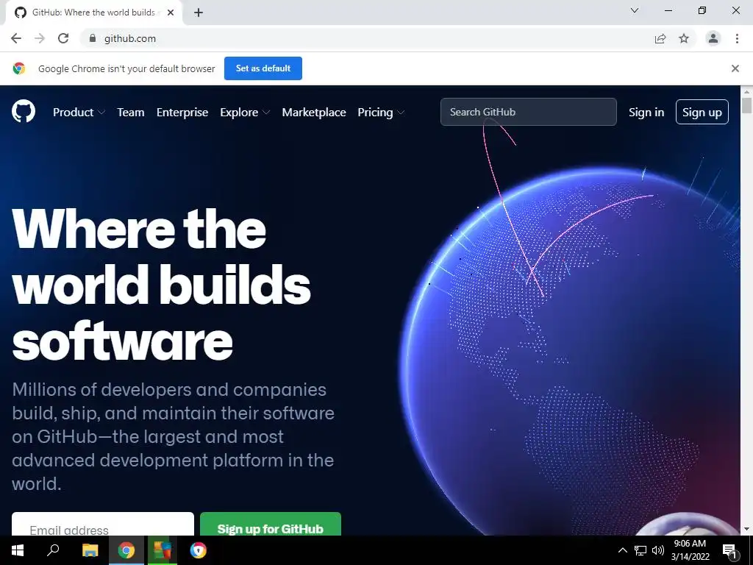The width and height of the screenshot is (753, 565).
Task: Show hidden system tray icons
Action: (x=622, y=550)
